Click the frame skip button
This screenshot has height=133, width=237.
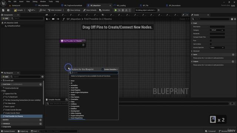119,10
